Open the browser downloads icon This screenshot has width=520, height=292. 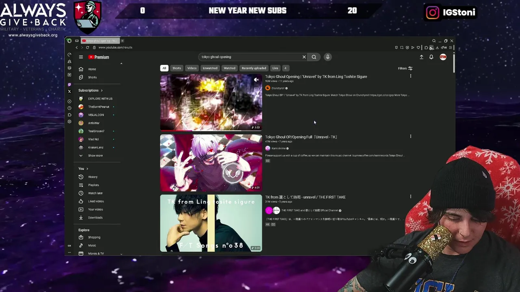tap(437, 47)
